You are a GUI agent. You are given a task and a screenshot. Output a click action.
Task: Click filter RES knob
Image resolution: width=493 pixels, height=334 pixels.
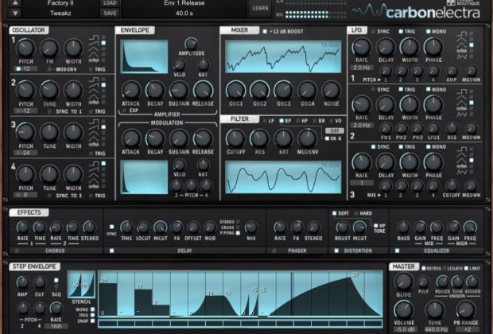[259, 138]
